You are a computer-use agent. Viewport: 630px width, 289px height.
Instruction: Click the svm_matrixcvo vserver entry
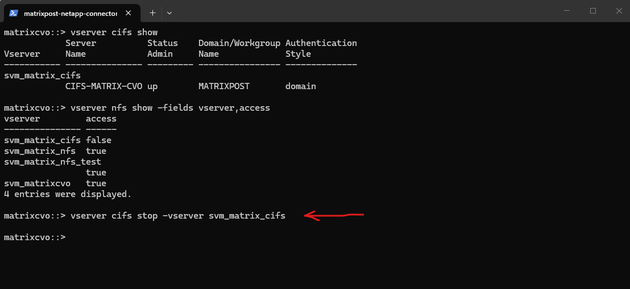(37, 183)
